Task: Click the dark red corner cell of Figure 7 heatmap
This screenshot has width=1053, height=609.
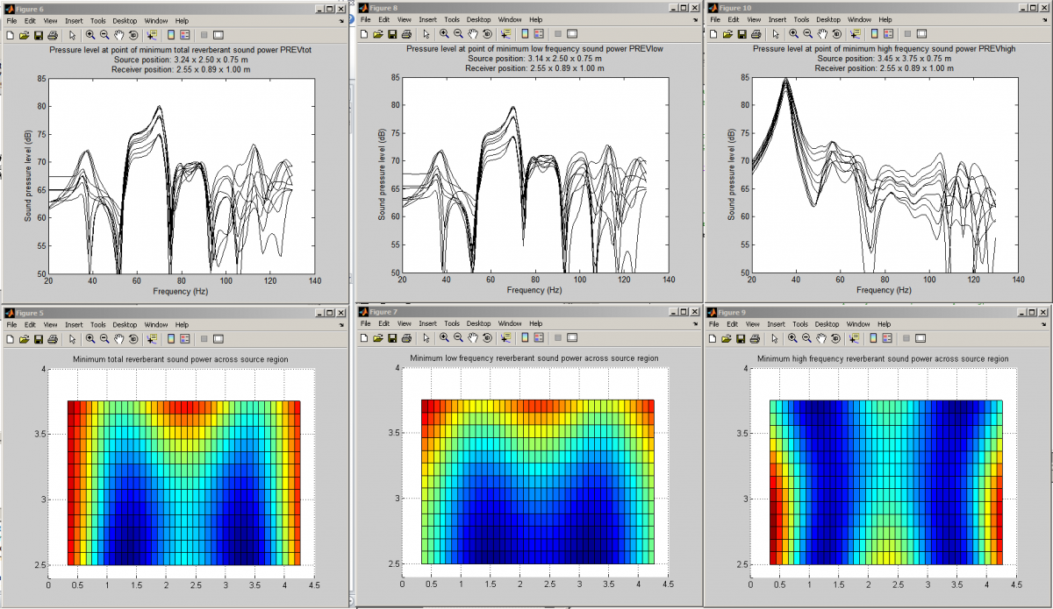Action: point(426,407)
